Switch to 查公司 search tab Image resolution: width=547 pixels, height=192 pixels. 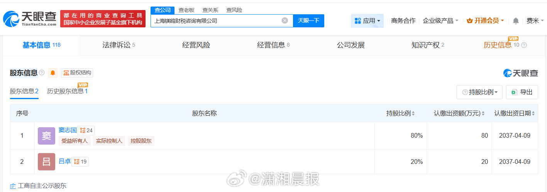tap(163, 10)
